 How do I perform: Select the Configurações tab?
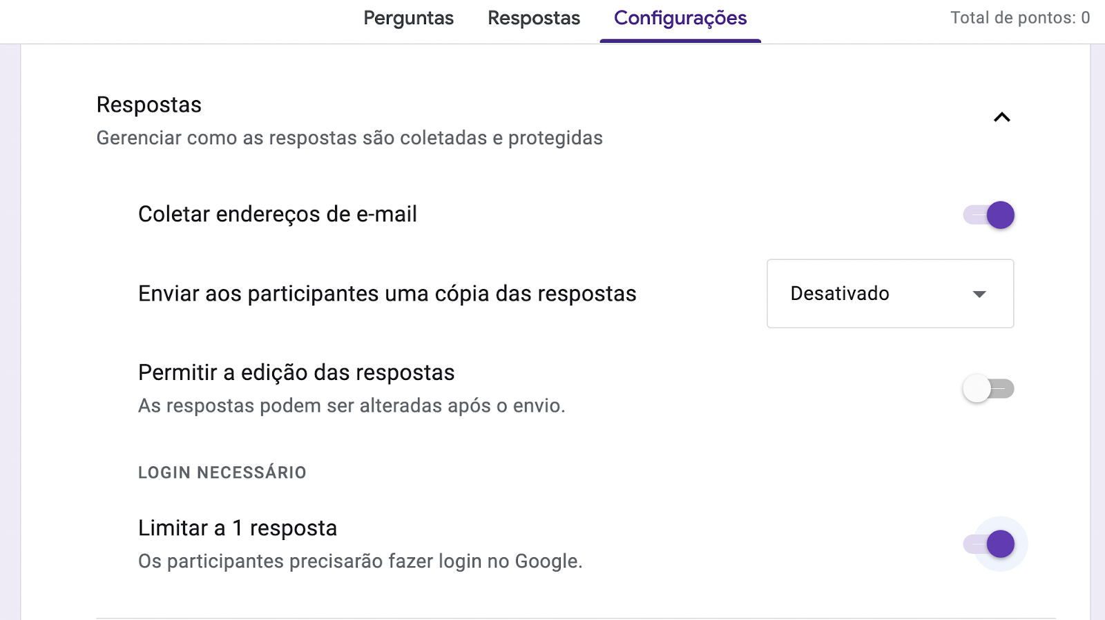coord(680,18)
